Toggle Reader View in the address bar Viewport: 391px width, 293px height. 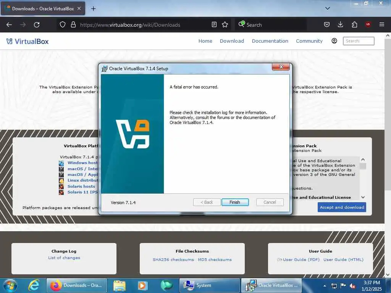[x=214, y=24]
